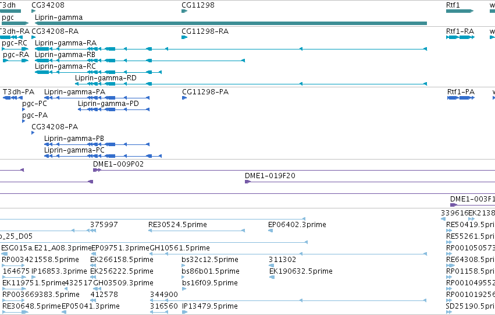Click EST label 375997

click(104, 225)
